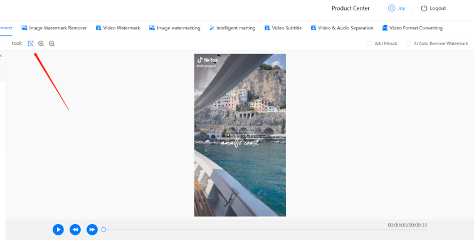Go to the Intelligent matting tab
The image size is (474, 241).
click(x=232, y=28)
